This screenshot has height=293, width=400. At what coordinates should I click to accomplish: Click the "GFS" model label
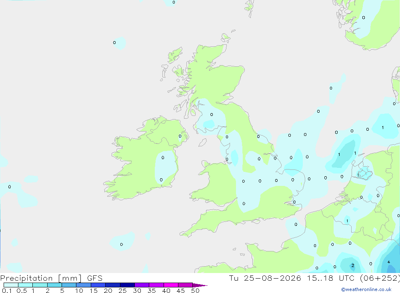coord(95,278)
